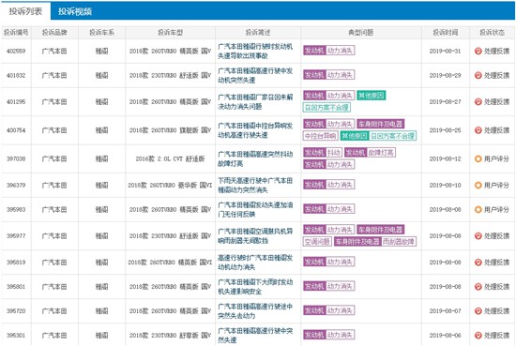This screenshot has width=516, height=346.
Task: Click 用户评分 status text in row 396379
Action: click(496, 185)
